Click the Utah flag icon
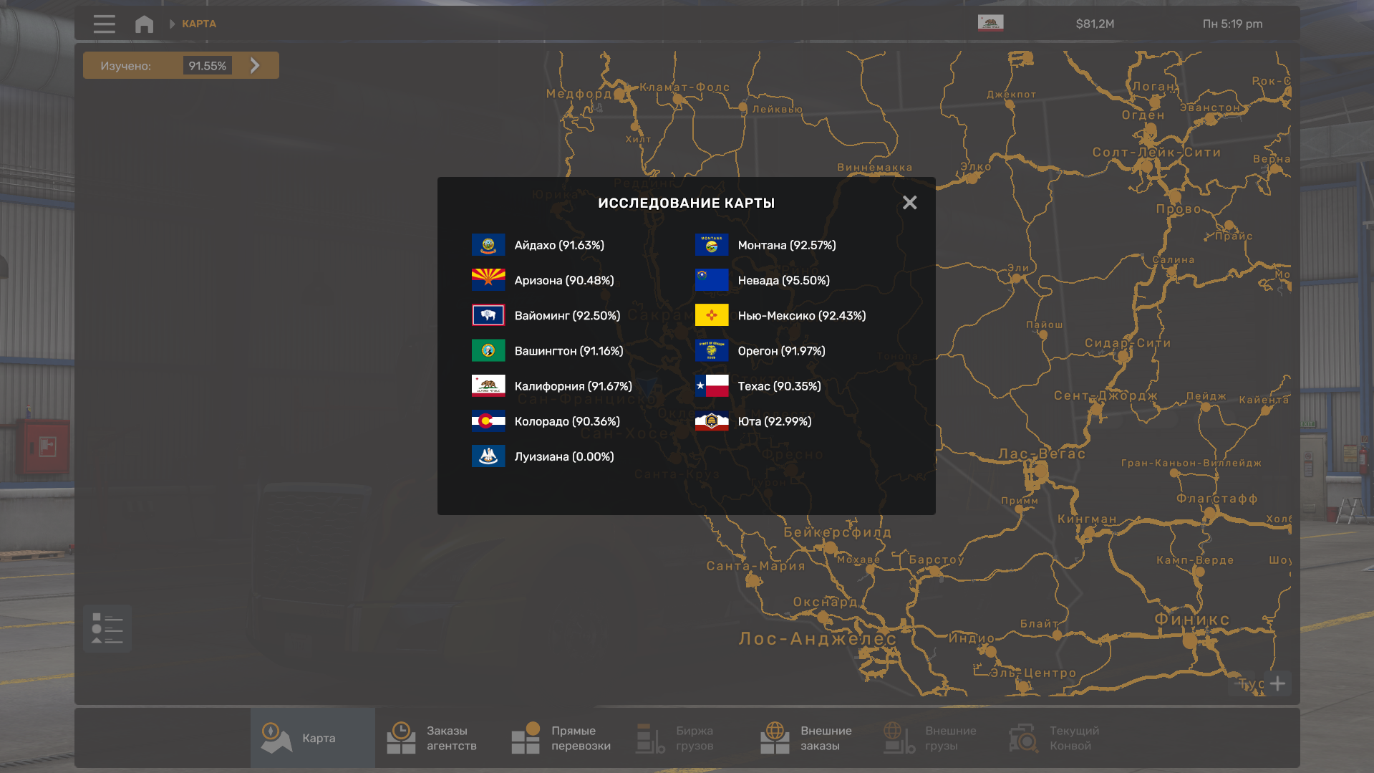 pos(712,421)
